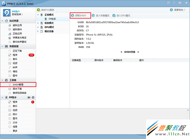Click 最近设备 tree label
Image resolution: width=190 pixels, height=139 pixels.
49,31
